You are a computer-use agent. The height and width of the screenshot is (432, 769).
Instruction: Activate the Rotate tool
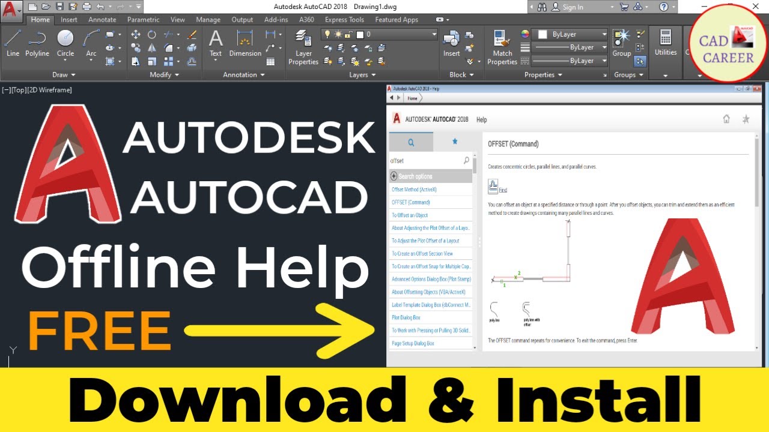click(152, 35)
